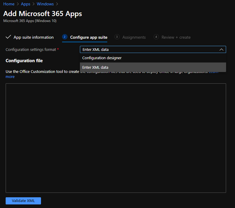Click the Microsoft 365 Apps (Windows 10) subtitle
Screen dimensions: 235x208
(30, 21)
